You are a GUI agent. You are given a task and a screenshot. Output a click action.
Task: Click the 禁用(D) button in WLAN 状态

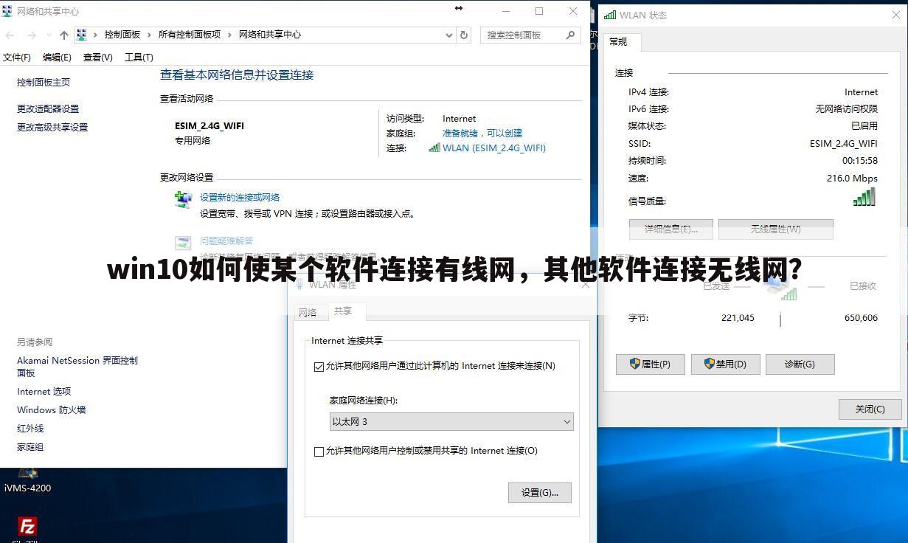coord(725,364)
